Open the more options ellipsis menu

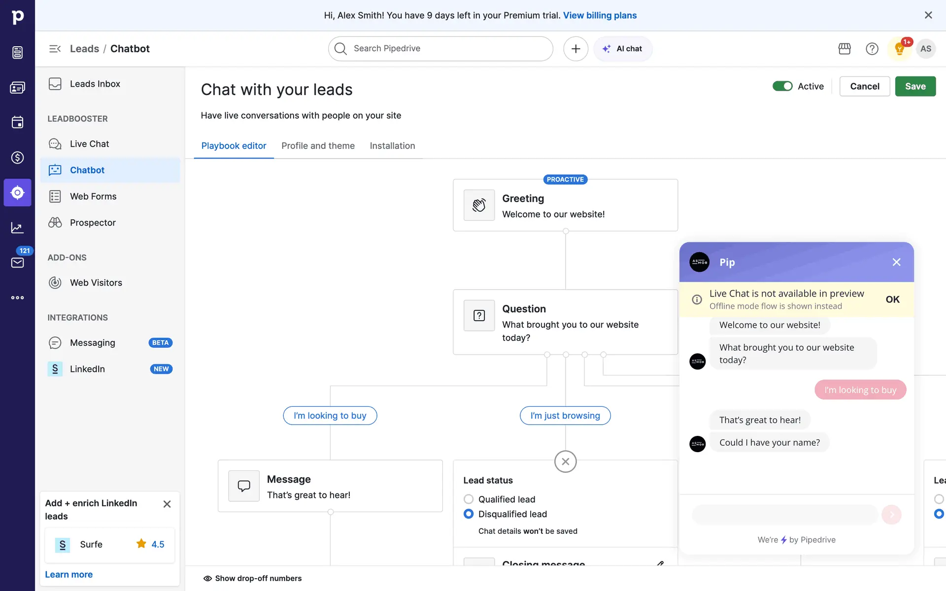pyautogui.click(x=17, y=297)
